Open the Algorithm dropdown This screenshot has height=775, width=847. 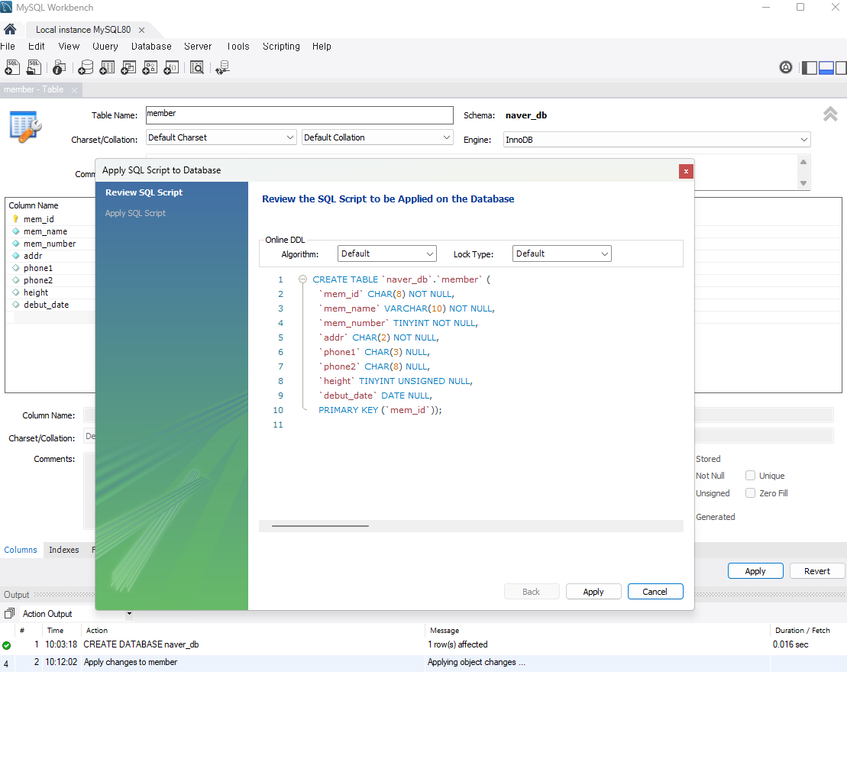[x=386, y=253]
